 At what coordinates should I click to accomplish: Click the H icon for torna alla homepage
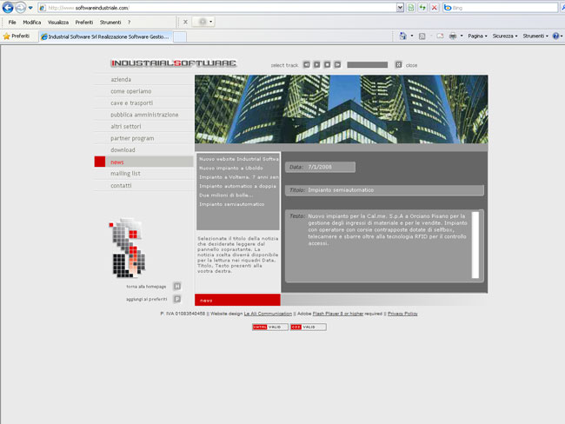pyautogui.click(x=177, y=287)
